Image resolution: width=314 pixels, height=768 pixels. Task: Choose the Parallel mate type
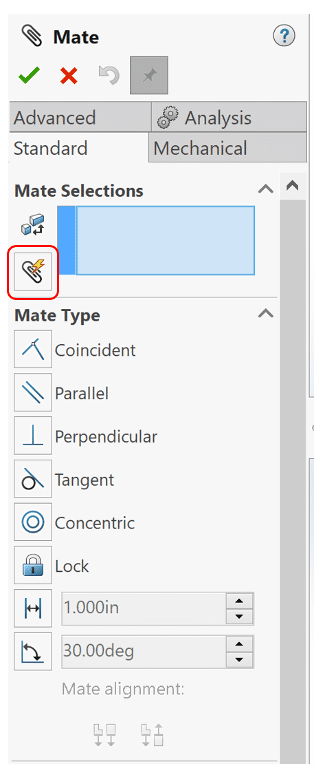tap(33, 392)
